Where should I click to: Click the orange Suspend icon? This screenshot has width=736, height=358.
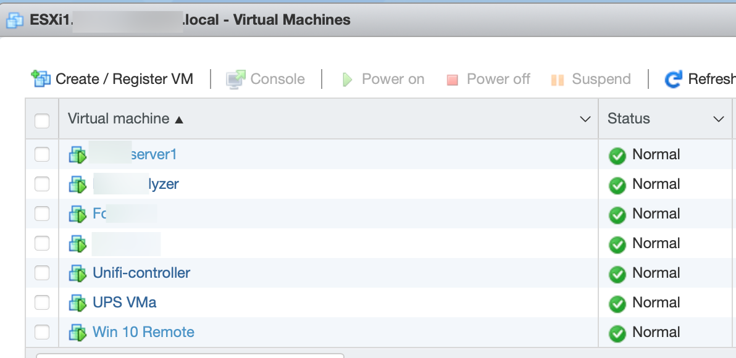pos(558,80)
